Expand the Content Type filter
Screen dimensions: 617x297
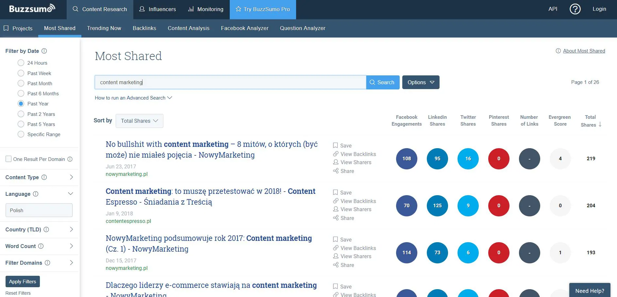pyautogui.click(x=72, y=177)
